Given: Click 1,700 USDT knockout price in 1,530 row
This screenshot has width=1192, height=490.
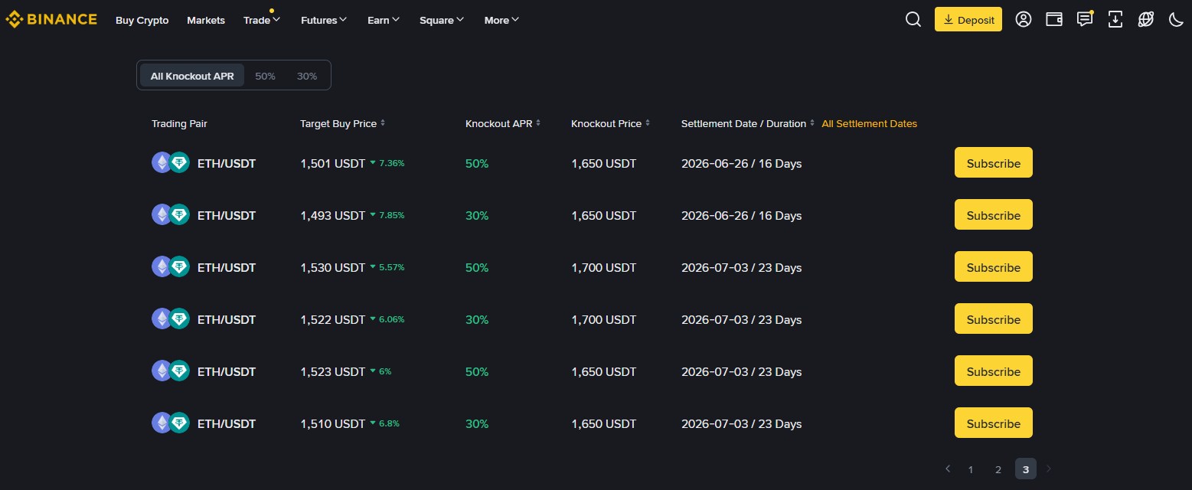Looking at the screenshot, I should coord(603,267).
